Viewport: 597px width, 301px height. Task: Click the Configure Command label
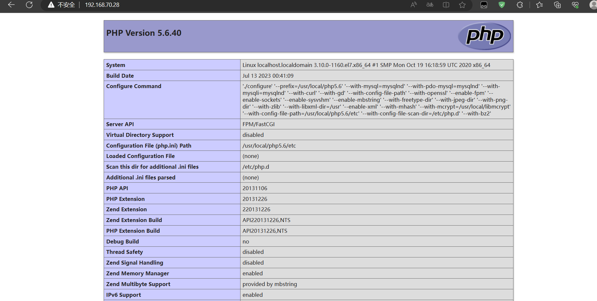coord(134,86)
